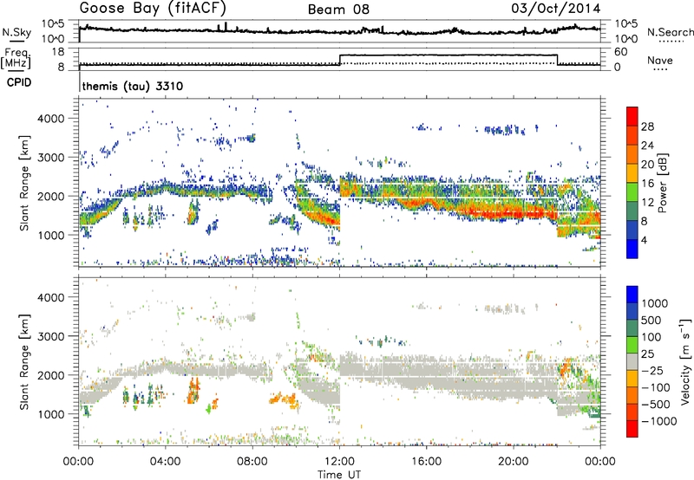694x480 pixels.
Task: Click the left '10^5' N.Sky tick
Action: point(53,24)
